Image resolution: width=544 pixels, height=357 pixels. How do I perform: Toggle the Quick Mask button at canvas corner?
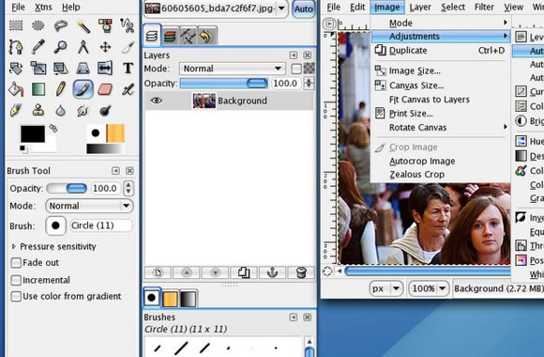point(326,272)
